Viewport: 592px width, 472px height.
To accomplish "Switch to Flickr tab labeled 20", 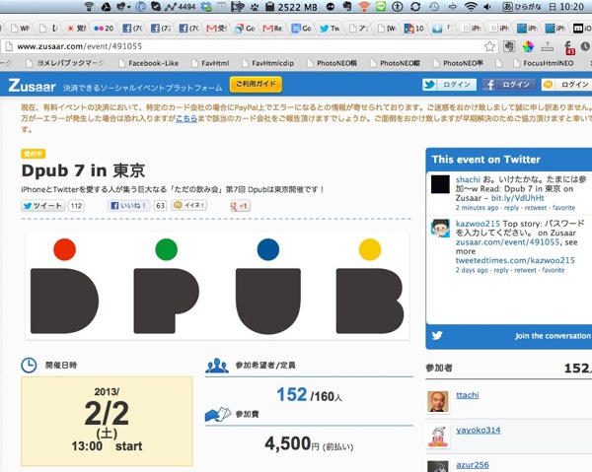I will click(104, 29).
